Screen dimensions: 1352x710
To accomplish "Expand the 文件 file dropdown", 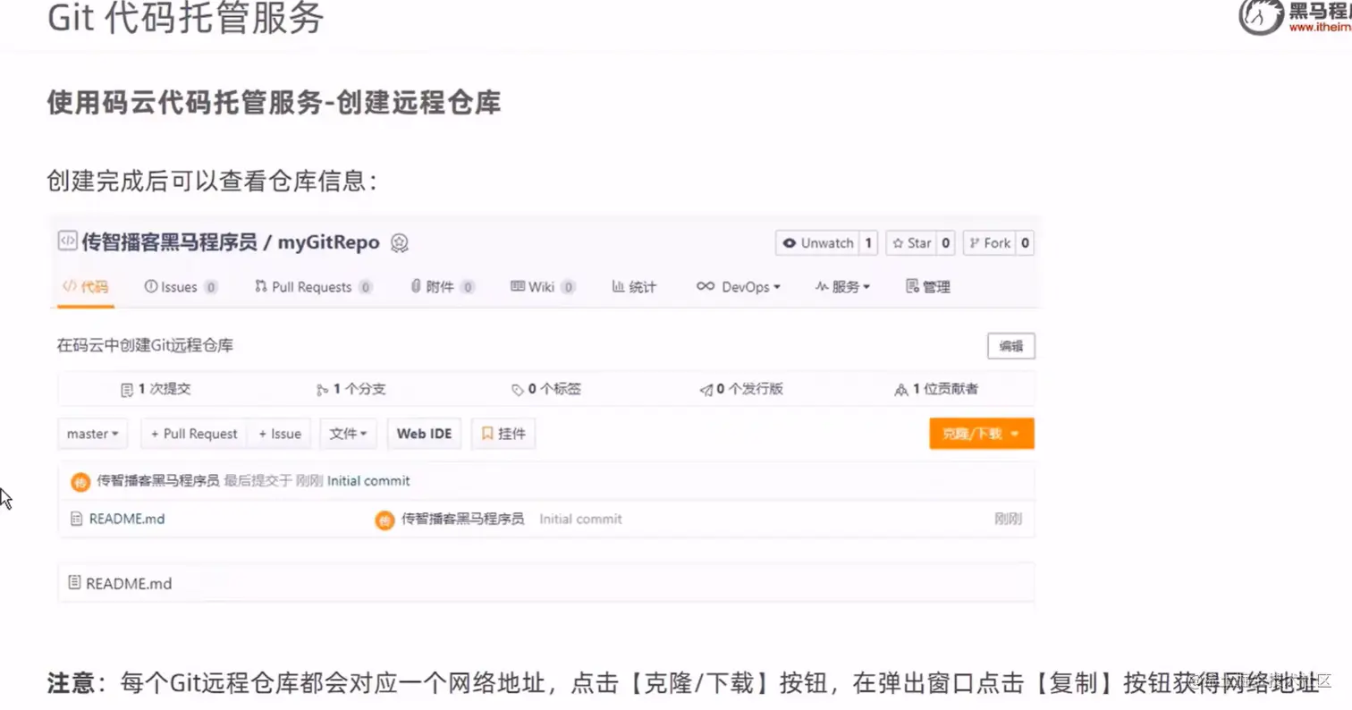I will pos(348,434).
